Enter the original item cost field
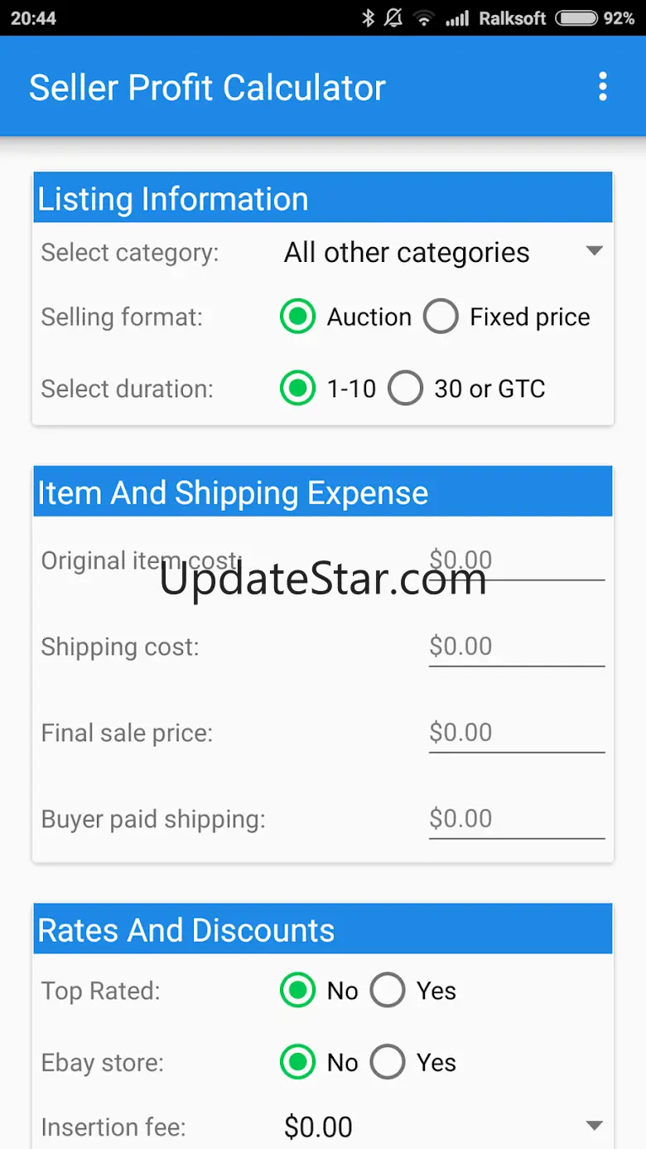 [x=516, y=560]
